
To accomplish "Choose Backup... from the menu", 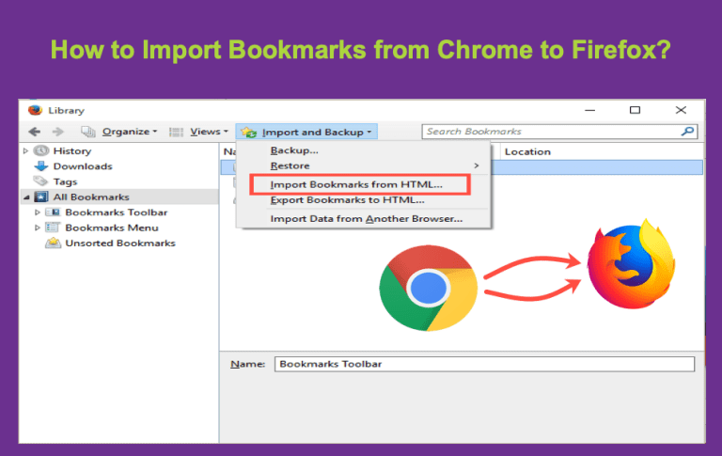I will coord(294,150).
